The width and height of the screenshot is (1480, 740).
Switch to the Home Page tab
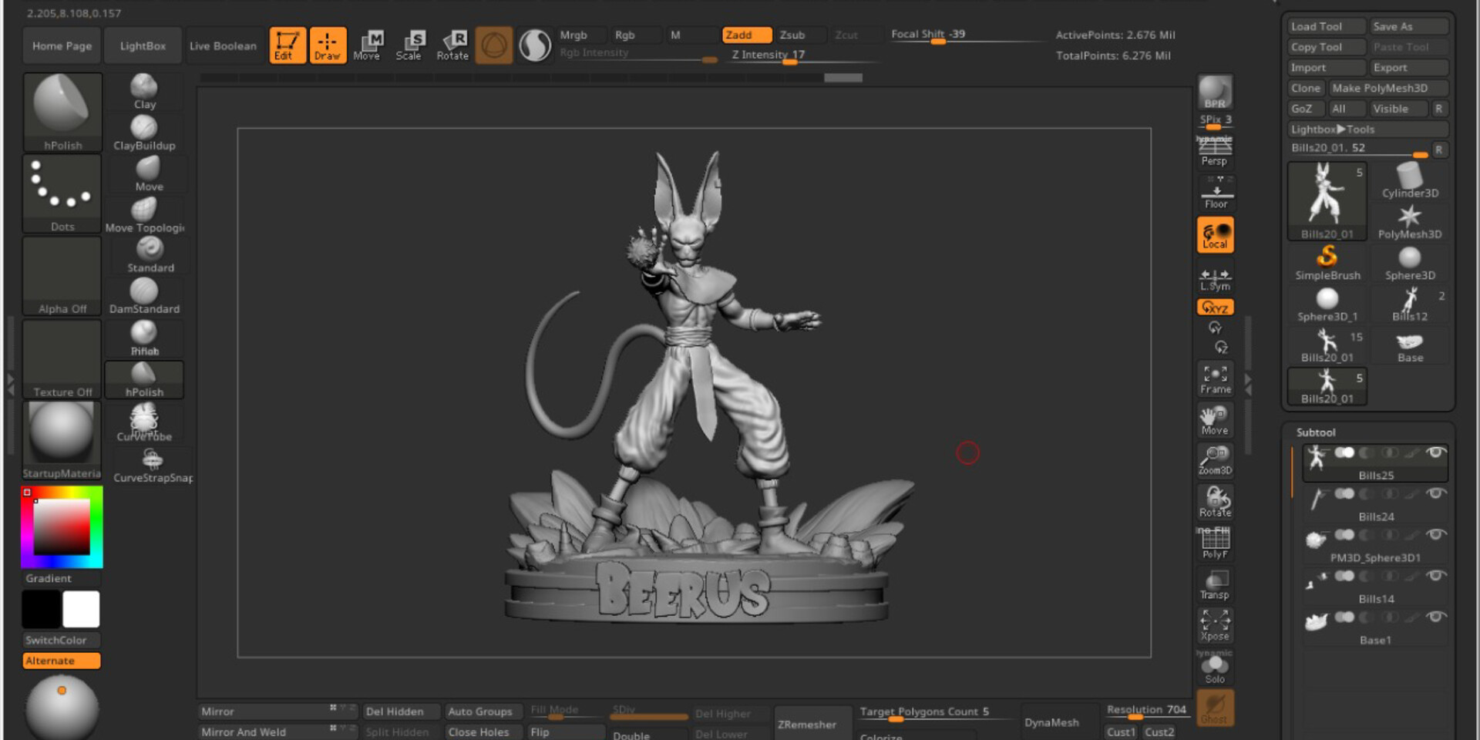click(61, 45)
